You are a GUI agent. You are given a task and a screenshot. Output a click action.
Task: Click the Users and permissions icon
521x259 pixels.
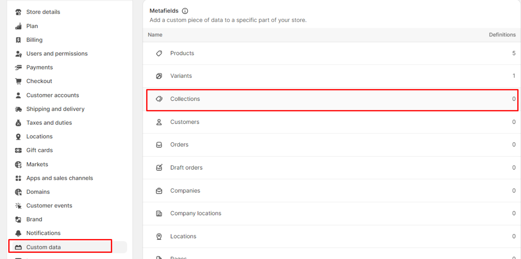click(18, 54)
